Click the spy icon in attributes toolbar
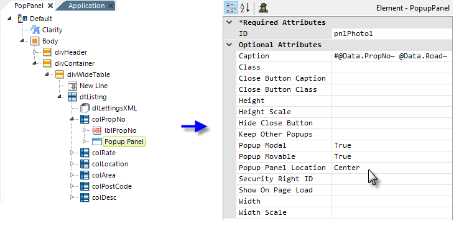454x234 pixels. (263, 8)
